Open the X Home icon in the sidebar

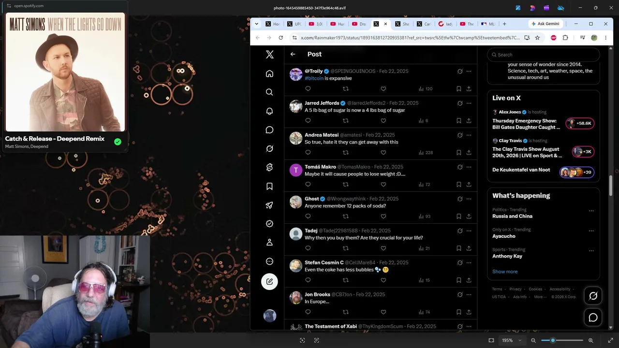pos(269,73)
